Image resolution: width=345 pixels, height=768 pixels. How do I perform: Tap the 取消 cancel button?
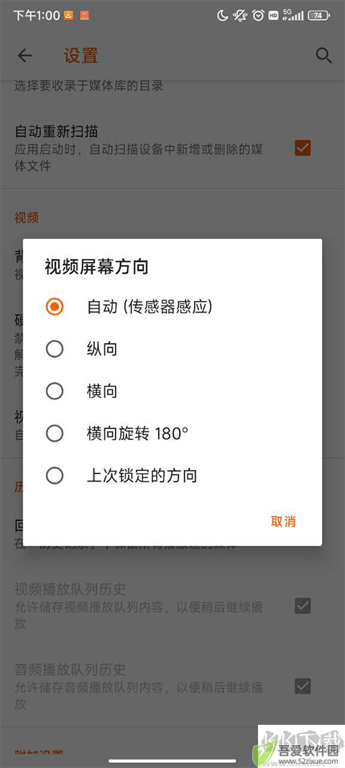[x=283, y=521]
